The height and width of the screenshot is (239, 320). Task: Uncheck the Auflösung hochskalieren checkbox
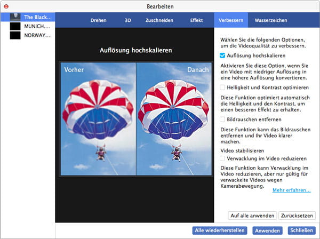tap(223, 55)
